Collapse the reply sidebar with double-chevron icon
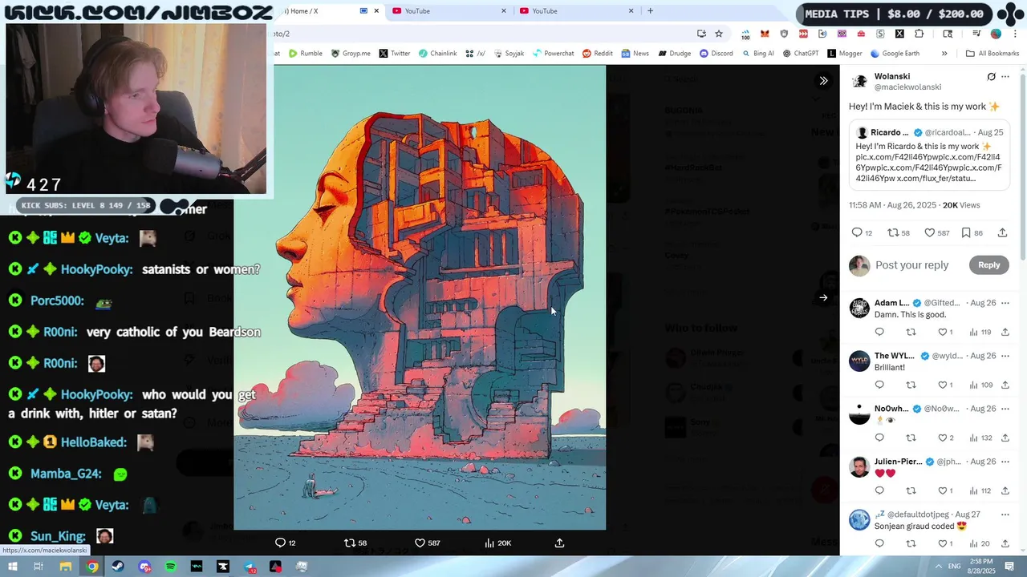Viewport: 1027px width, 577px height. [823, 80]
